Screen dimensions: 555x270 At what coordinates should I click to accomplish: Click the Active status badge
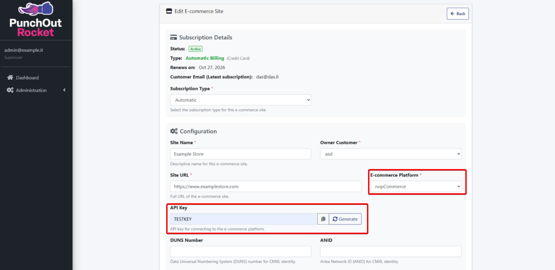tap(196, 49)
